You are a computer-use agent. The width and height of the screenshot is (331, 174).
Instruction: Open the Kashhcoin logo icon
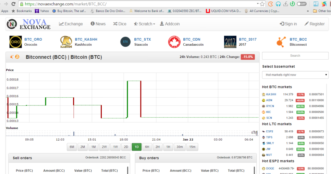point(66,42)
